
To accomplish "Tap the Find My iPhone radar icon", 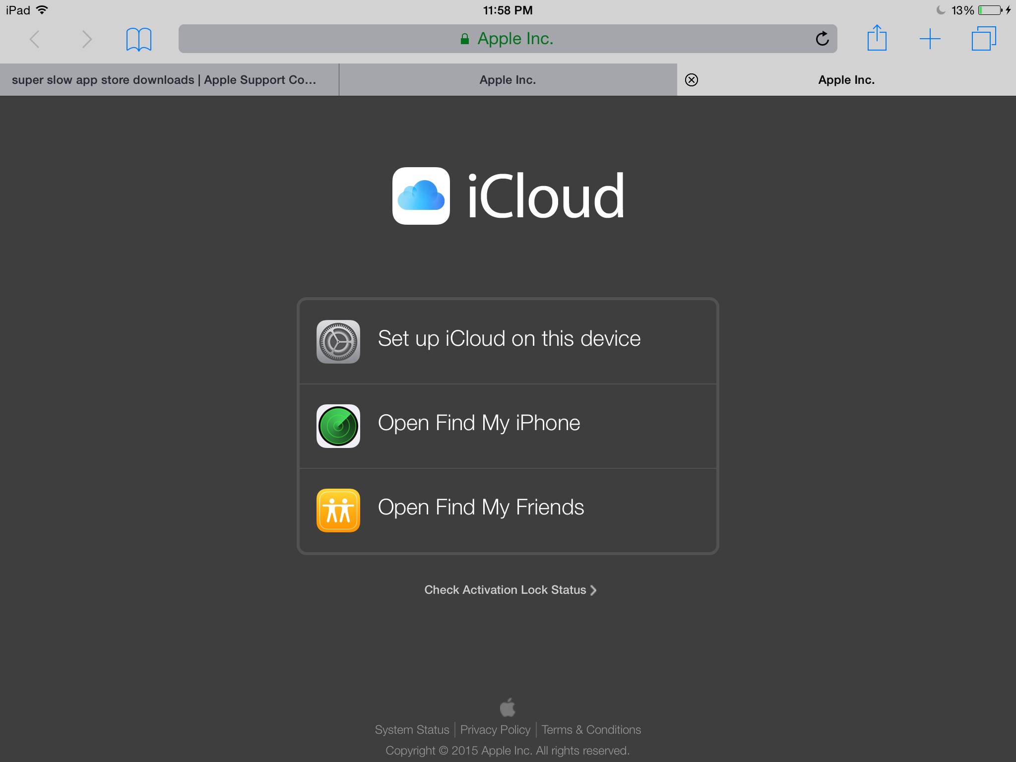I will point(338,426).
